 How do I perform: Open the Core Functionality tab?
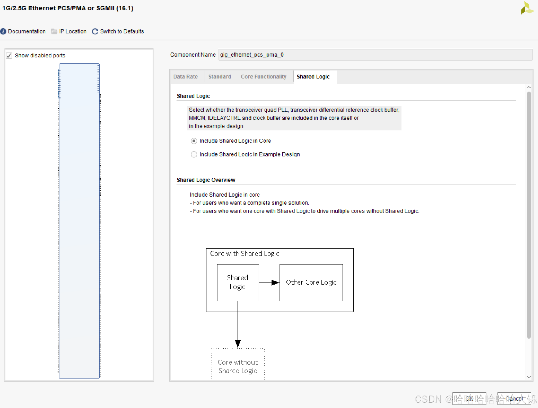click(264, 77)
